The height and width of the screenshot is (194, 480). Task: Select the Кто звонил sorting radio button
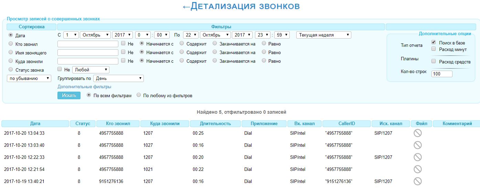[x=11, y=44]
